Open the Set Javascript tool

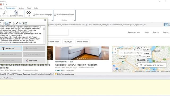tap(29, 15)
